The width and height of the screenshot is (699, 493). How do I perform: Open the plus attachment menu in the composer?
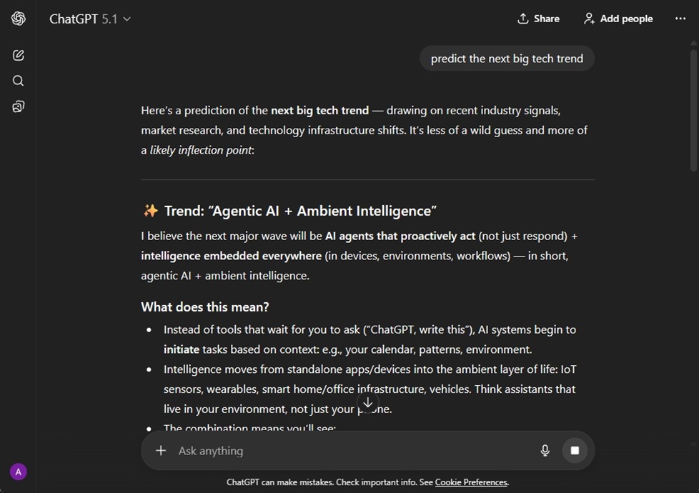point(160,450)
